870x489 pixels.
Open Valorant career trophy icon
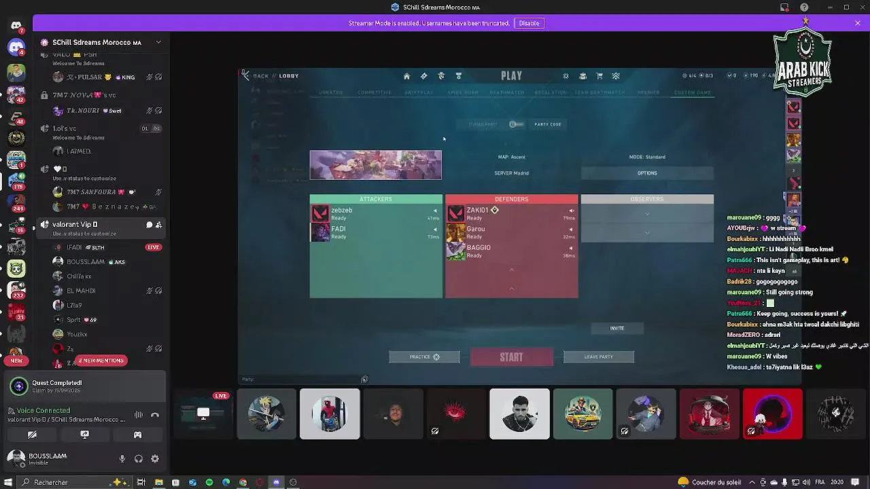pos(459,76)
